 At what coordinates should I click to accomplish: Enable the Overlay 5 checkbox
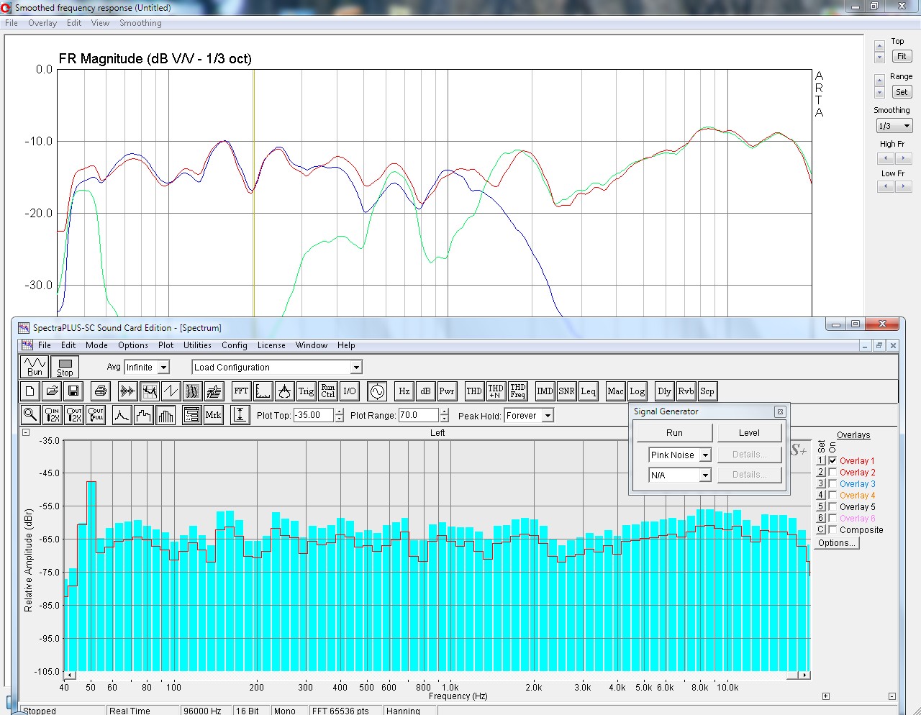pos(832,507)
